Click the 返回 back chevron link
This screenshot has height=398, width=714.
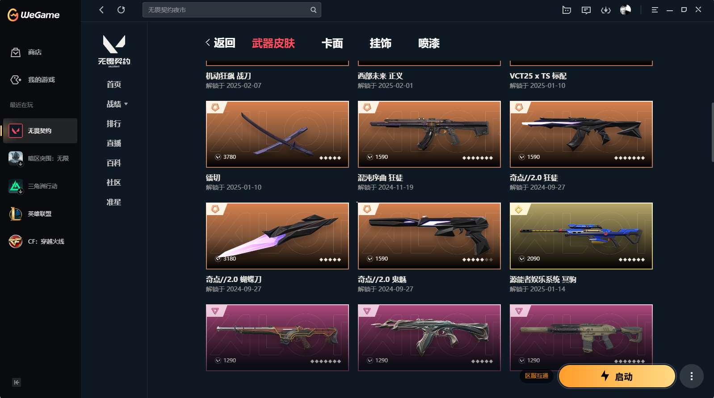tap(220, 43)
